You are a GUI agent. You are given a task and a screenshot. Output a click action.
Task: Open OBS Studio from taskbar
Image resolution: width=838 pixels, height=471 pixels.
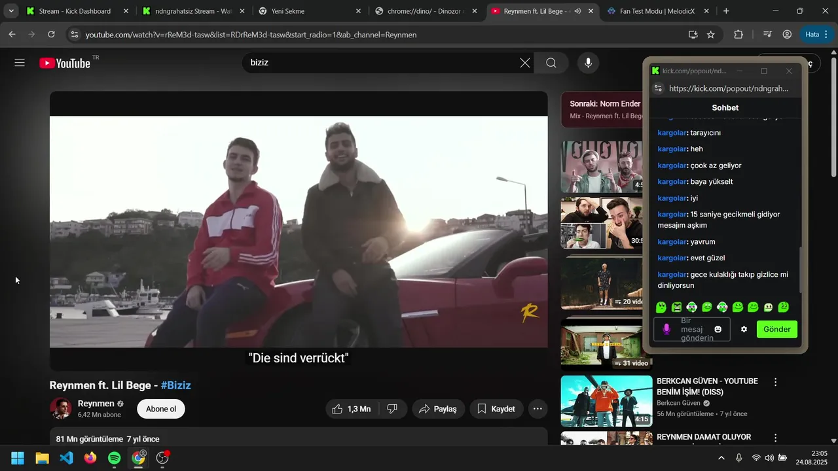(x=162, y=458)
